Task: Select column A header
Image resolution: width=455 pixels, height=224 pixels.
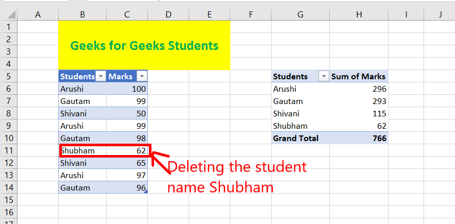Action: [x=38, y=14]
